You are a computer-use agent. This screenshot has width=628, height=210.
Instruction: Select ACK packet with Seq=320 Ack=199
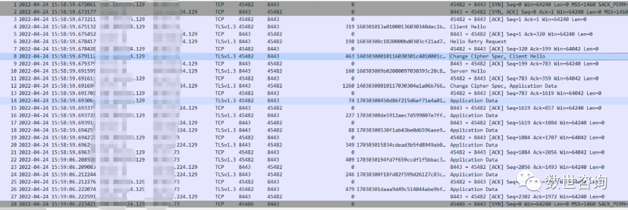(314, 49)
